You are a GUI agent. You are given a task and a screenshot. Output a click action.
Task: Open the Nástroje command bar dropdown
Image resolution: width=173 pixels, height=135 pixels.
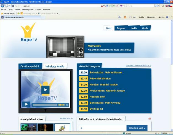pyautogui.click(x=161, y=17)
